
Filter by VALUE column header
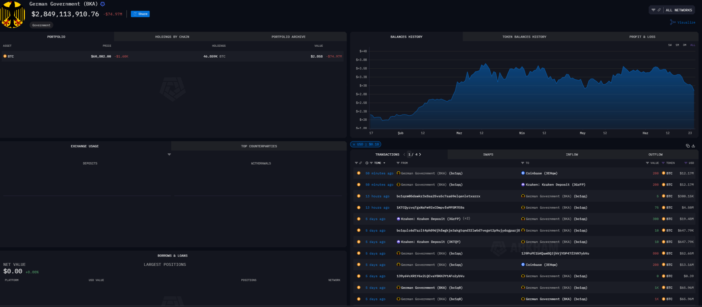tap(654, 163)
